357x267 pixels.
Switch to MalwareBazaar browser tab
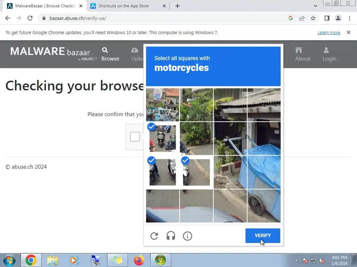tap(45, 6)
